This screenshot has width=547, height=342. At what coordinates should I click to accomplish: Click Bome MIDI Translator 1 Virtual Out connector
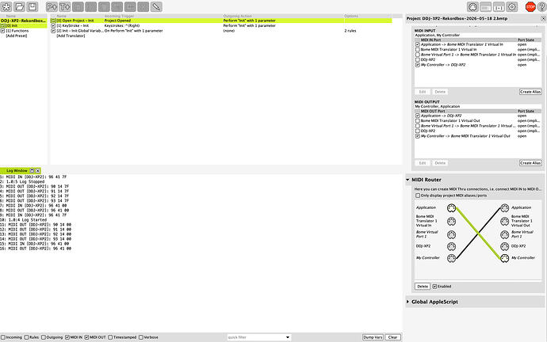[x=504, y=221]
